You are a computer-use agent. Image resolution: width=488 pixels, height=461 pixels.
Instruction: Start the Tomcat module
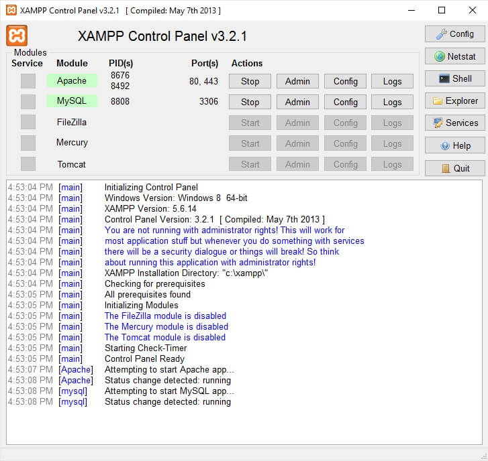click(250, 164)
